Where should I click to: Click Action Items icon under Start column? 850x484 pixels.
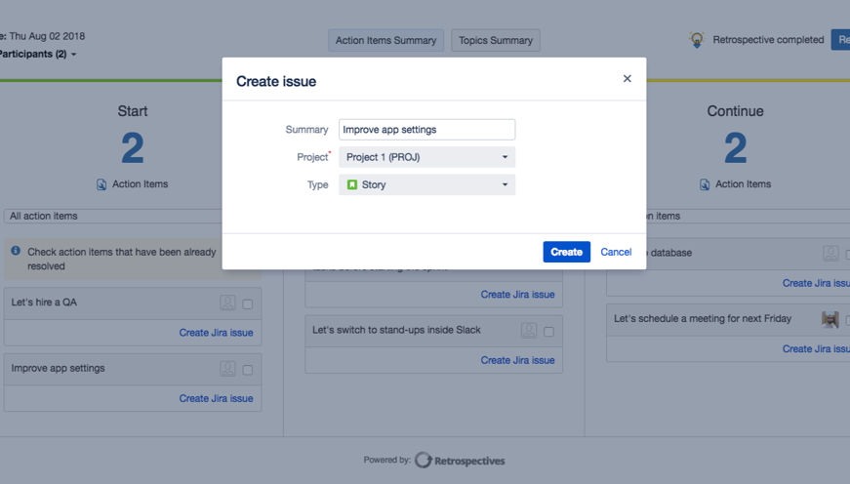pos(101,184)
